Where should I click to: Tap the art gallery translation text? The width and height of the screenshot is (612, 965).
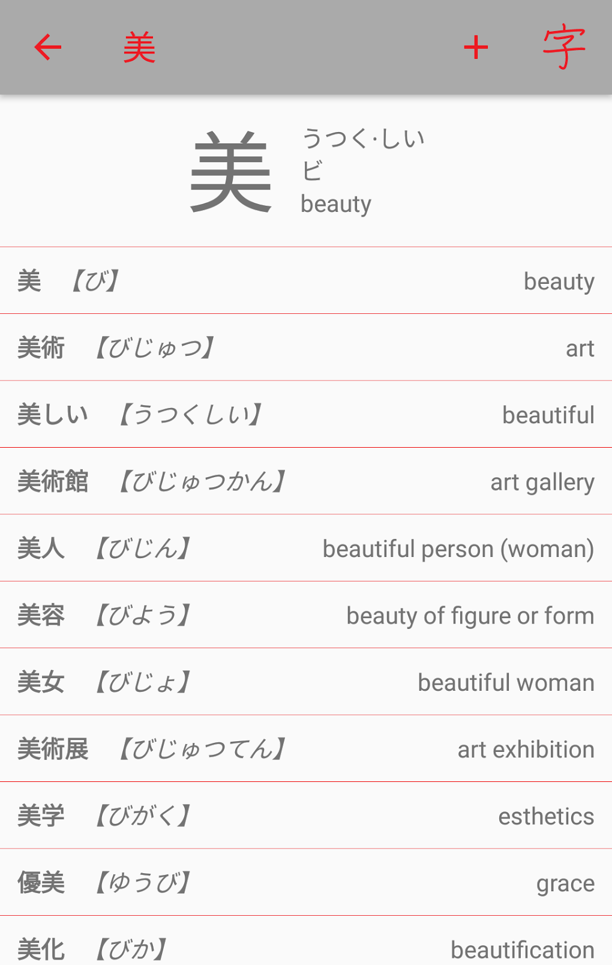(x=542, y=482)
